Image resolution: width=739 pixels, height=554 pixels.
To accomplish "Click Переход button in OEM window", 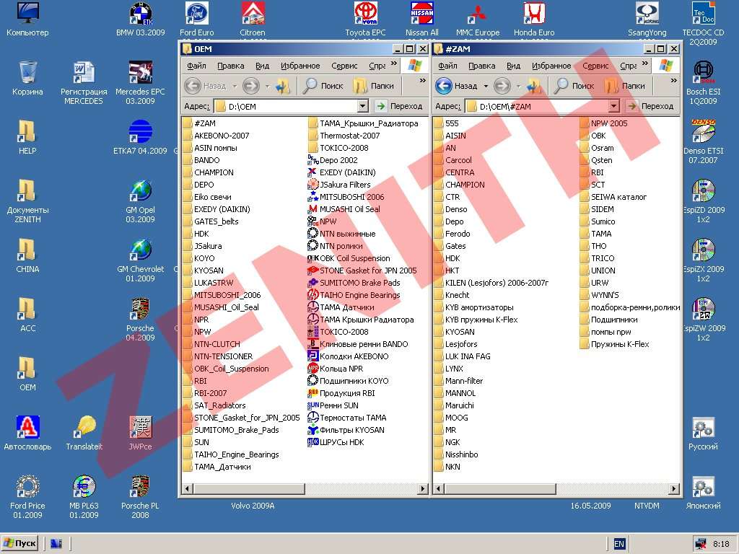I will pyautogui.click(x=400, y=106).
